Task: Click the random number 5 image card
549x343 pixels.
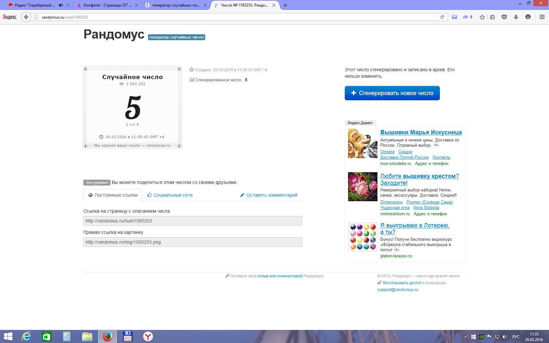Action: [132, 107]
